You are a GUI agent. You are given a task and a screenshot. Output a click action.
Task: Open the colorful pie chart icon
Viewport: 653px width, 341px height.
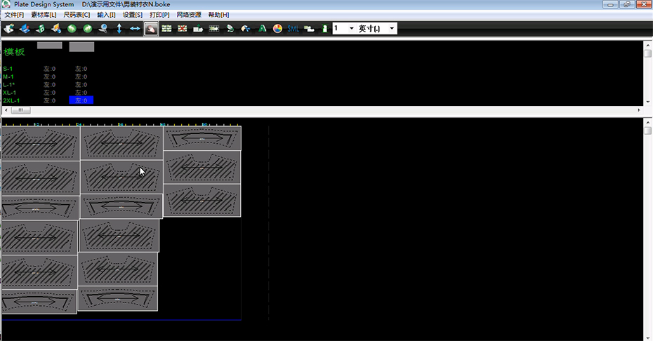[x=277, y=29]
